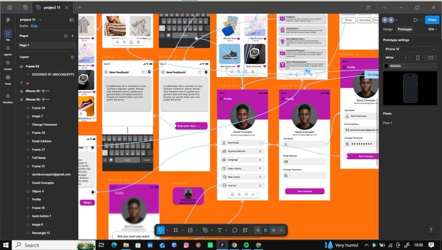Click the blue Share button

[x=431, y=20]
